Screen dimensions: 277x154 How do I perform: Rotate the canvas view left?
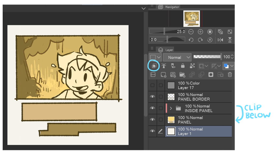click(191, 40)
